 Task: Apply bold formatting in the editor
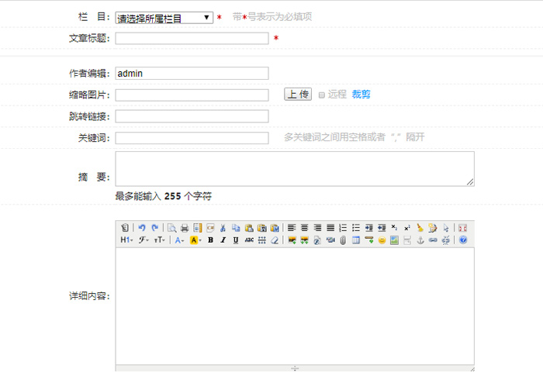(x=210, y=240)
